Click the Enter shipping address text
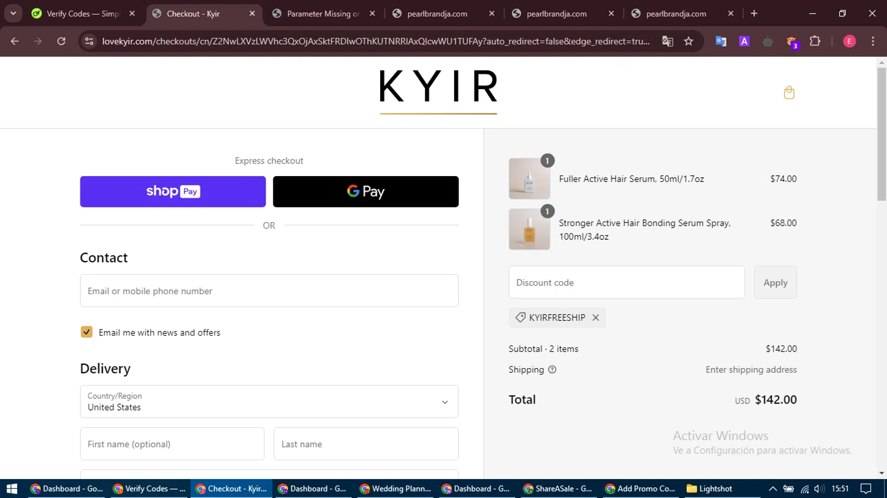Image resolution: width=887 pixels, height=498 pixels. tap(751, 370)
